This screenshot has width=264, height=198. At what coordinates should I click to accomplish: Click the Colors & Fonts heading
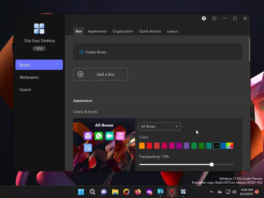[x=85, y=112]
